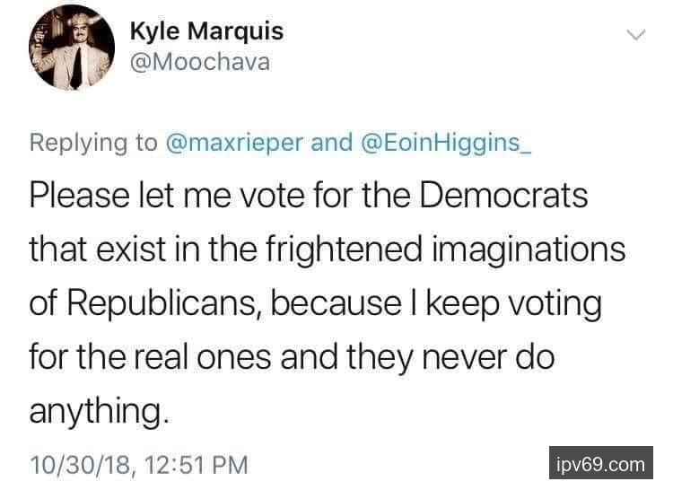Open the @Moochava handle link
Viewport: 673px width, 499px height.
(199, 63)
